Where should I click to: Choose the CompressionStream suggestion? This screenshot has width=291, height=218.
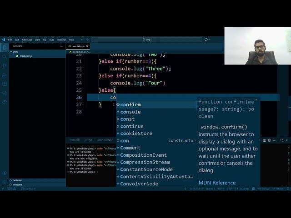click(x=156, y=163)
